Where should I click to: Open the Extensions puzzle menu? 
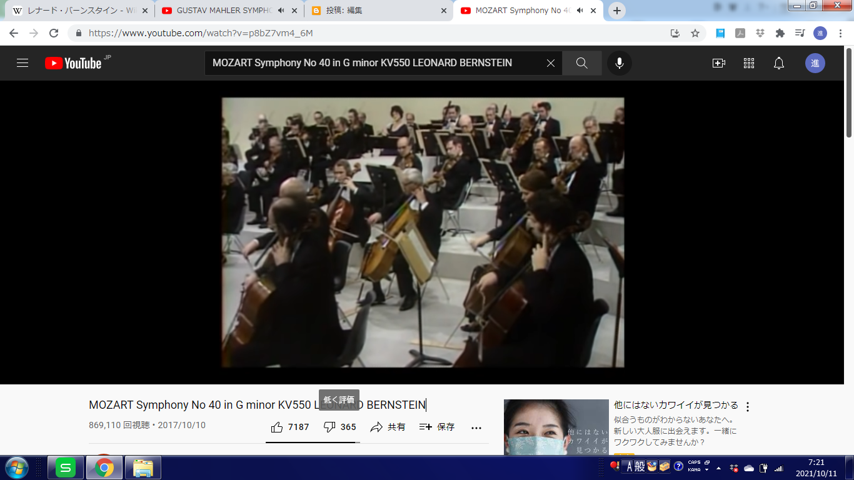[780, 33]
